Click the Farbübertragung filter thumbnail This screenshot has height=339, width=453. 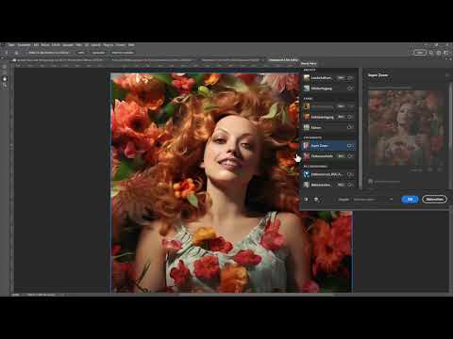tap(307, 117)
